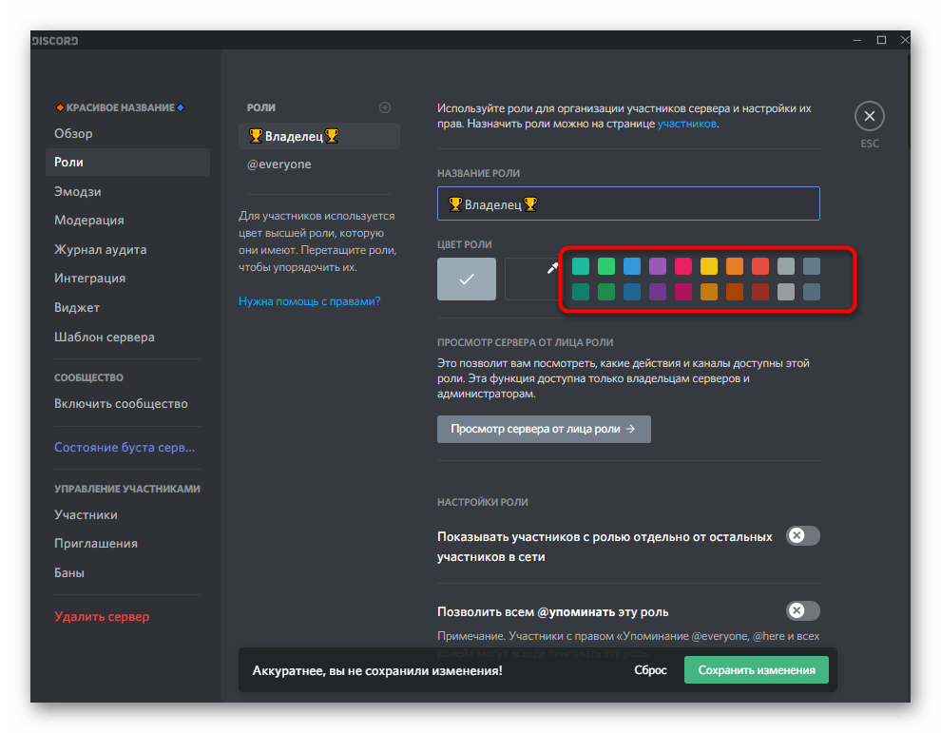Pick the bright red role color swatch

click(x=760, y=266)
